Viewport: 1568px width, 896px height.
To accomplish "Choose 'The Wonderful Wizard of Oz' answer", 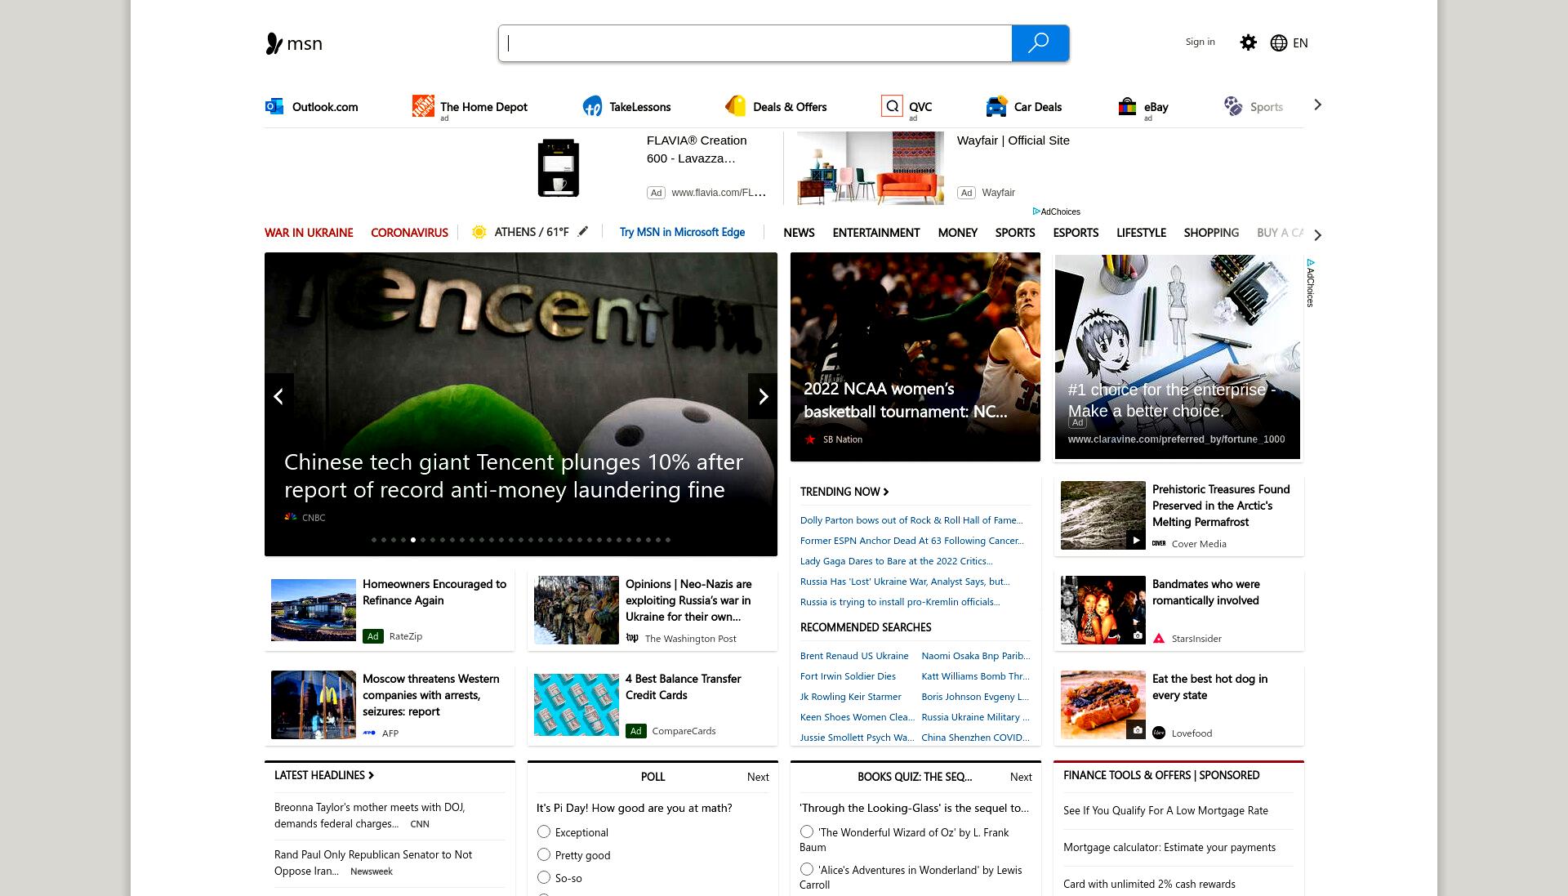I will click(807, 831).
